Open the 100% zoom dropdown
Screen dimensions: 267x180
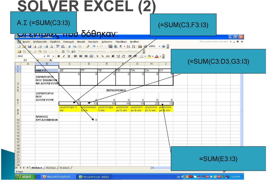pyautogui.click(x=159, y=46)
